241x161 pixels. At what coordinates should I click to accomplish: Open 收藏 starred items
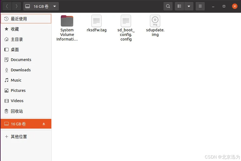point(26,29)
